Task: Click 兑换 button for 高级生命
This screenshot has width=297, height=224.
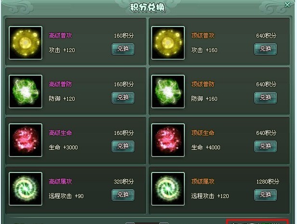Action: tap(123, 146)
